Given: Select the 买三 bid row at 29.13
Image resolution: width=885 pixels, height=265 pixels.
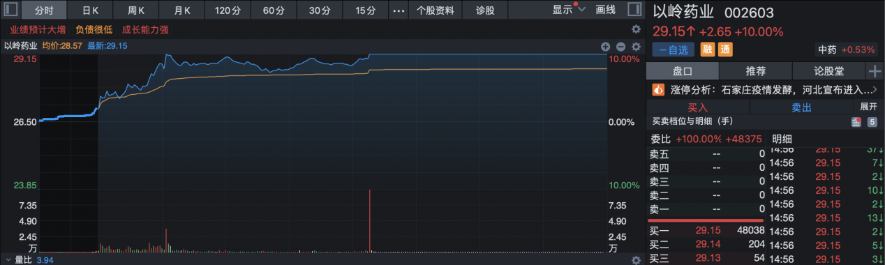Looking at the screenshot, I should [x=706, y=259].
